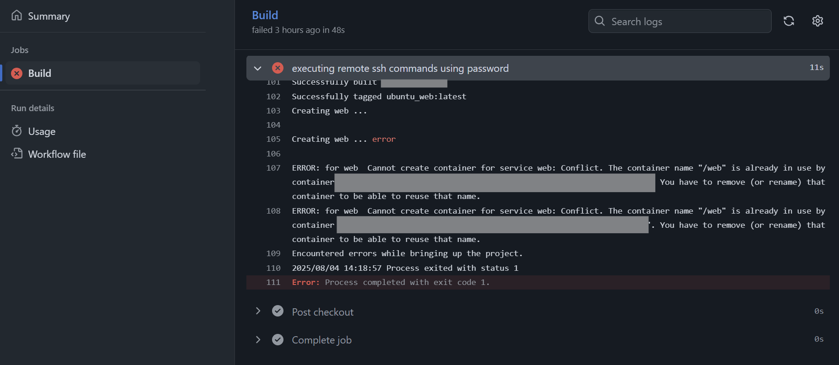
Task: Select the Build job in sidebar
Action: pyautogui.click(x=40, y=73)
